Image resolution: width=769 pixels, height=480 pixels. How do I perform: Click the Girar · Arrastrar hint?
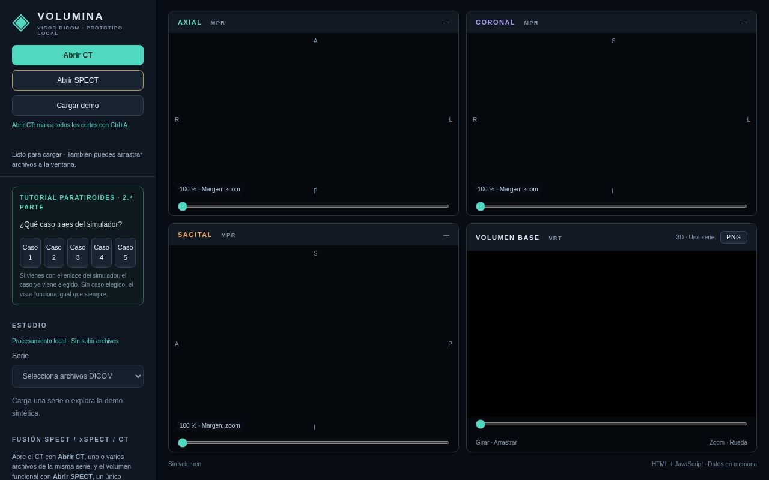click(x=496, y=443)
